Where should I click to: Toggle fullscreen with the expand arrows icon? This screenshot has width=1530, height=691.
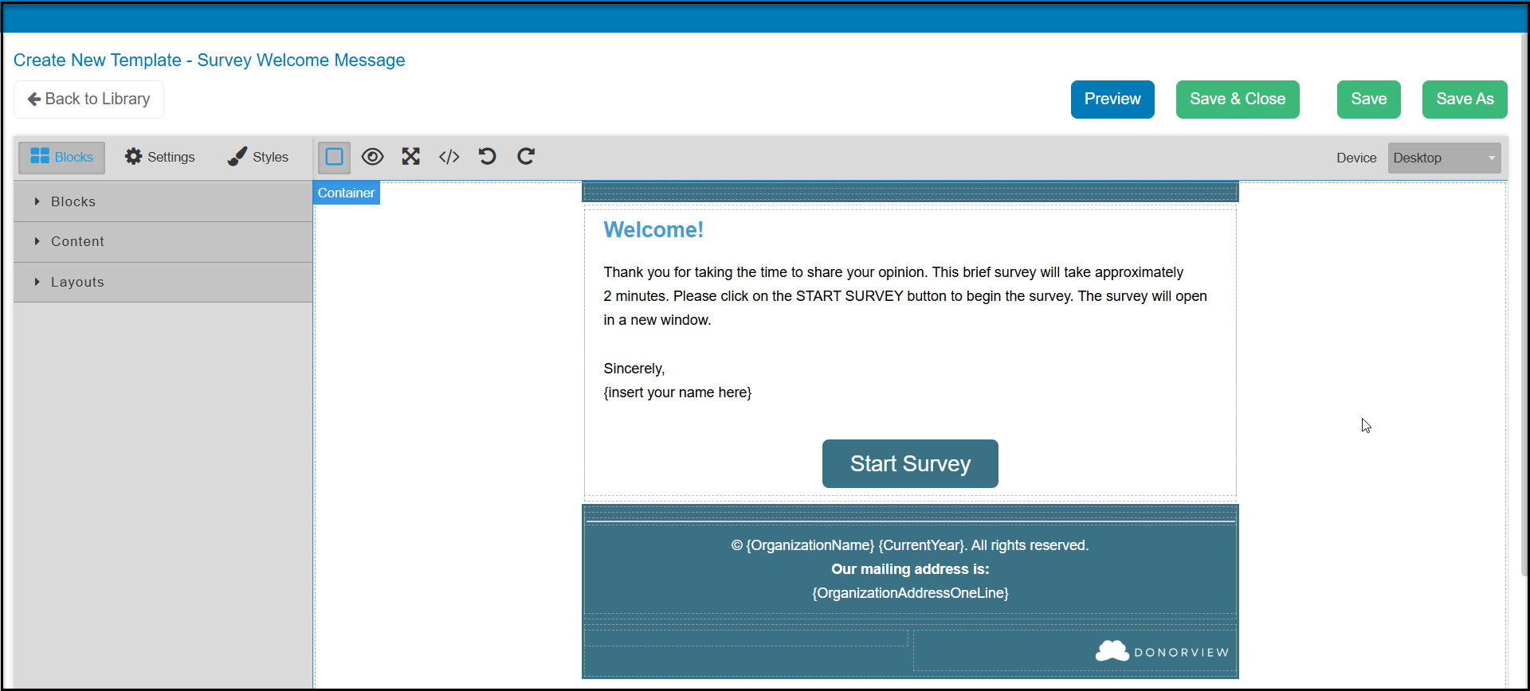[x=410, y=157]
